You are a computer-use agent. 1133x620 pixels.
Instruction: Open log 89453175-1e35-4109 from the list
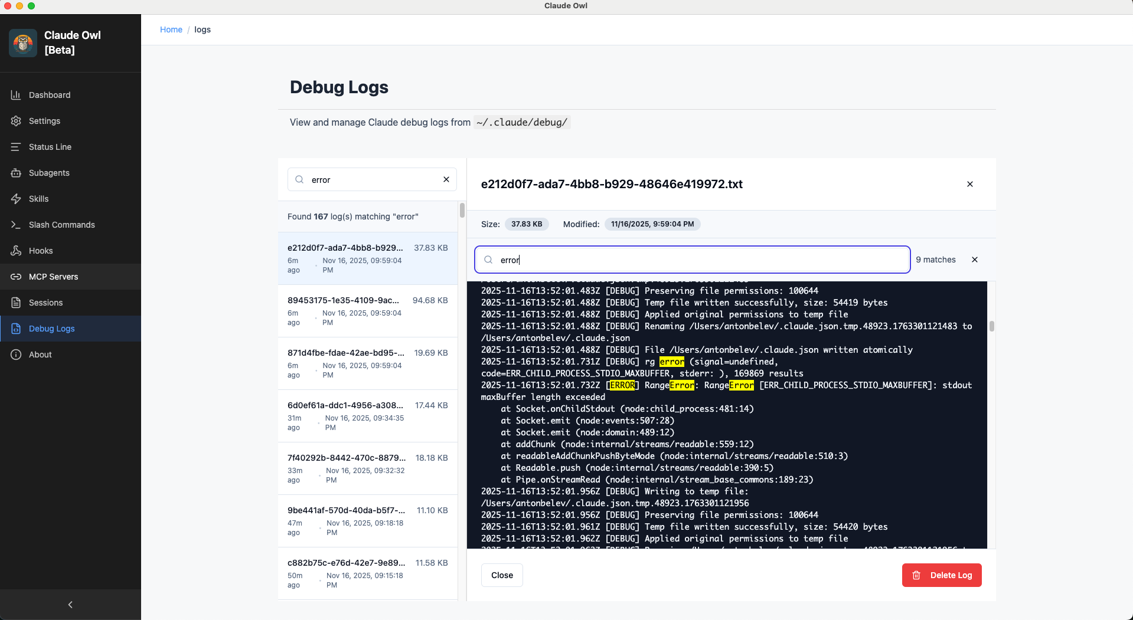click(367, 311)
